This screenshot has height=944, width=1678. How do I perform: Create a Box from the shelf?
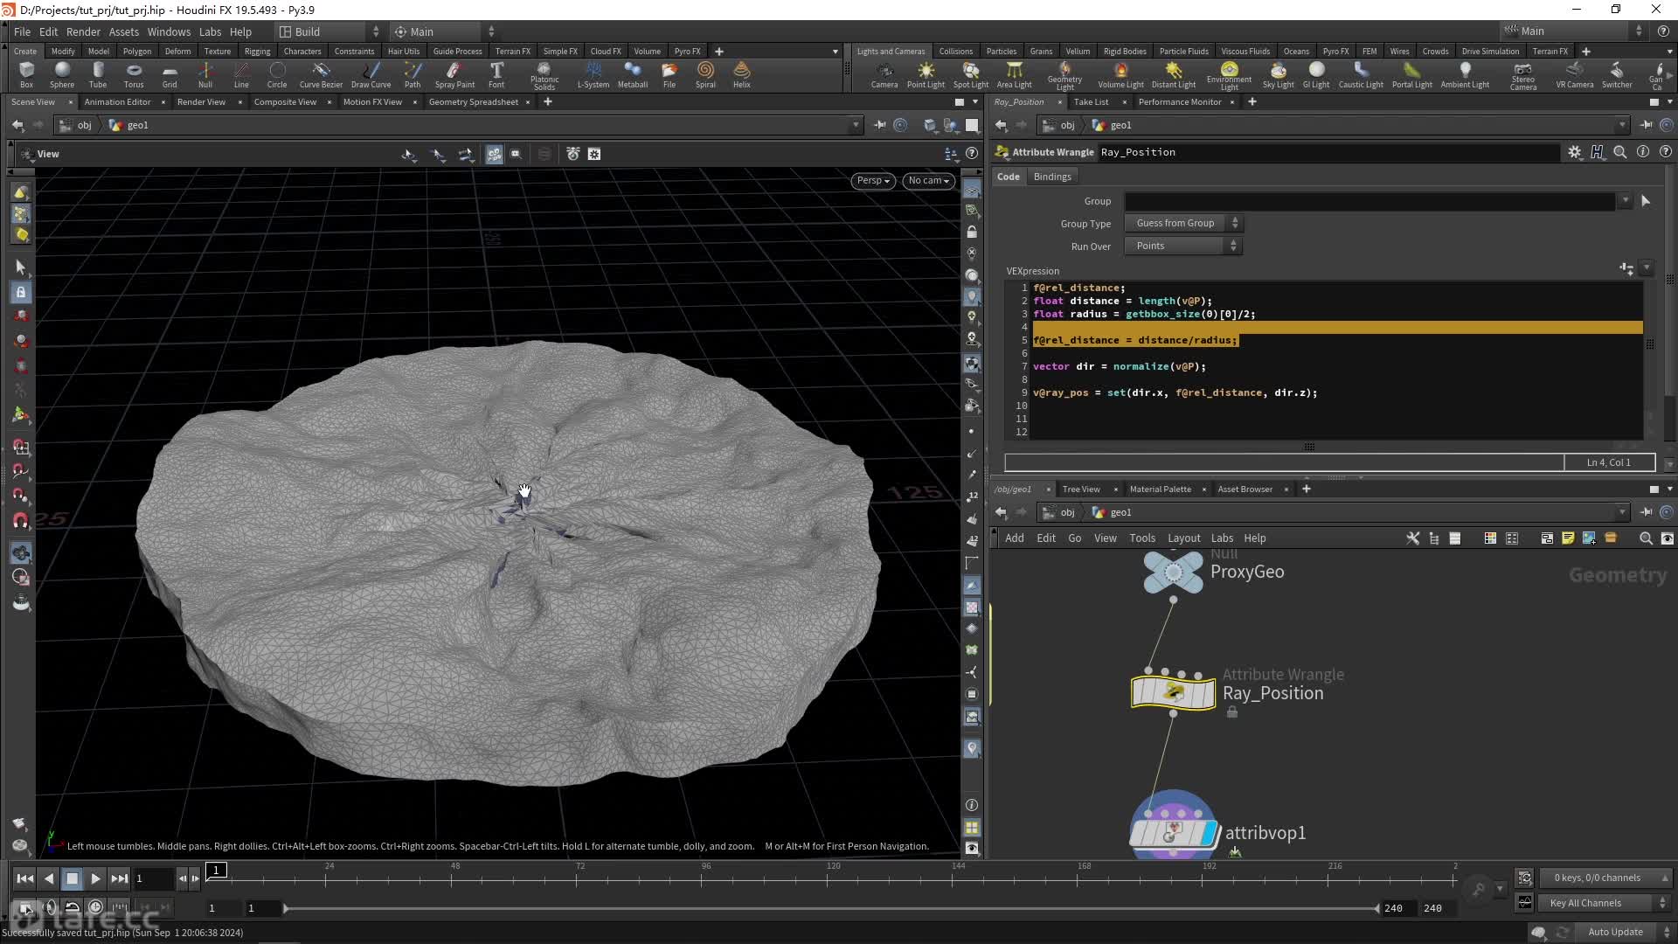pos(26,75)
